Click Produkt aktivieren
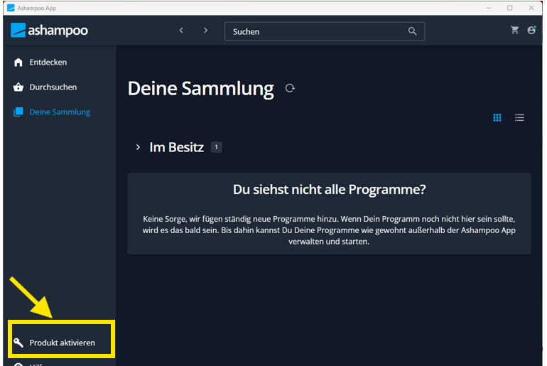This screenshot has width=547, height=366. [x=62, y=343]
